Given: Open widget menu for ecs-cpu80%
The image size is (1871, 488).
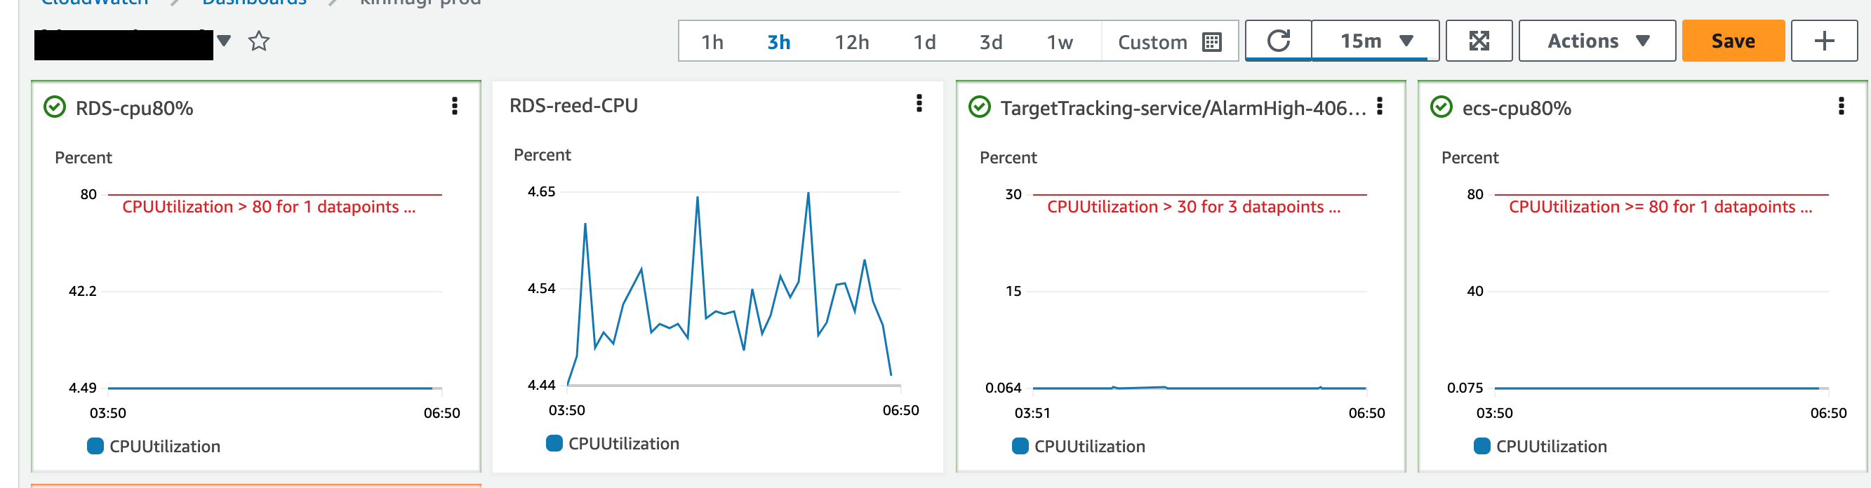Looking at the screenshot, I should pyautogui.click(x=1841, y=106).
